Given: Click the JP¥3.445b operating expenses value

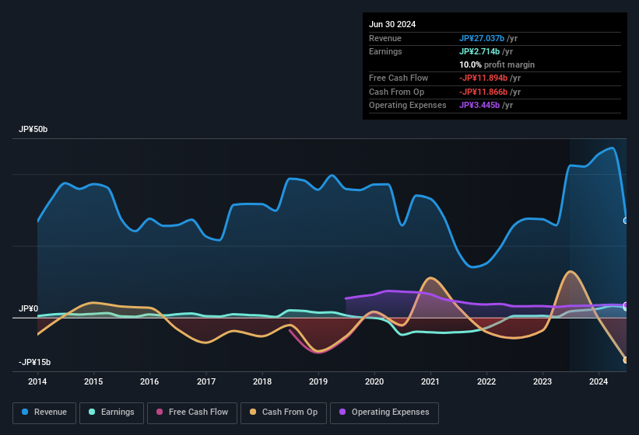Looking at the screenshot, I should pyautogui.click(x=479, y=106).
